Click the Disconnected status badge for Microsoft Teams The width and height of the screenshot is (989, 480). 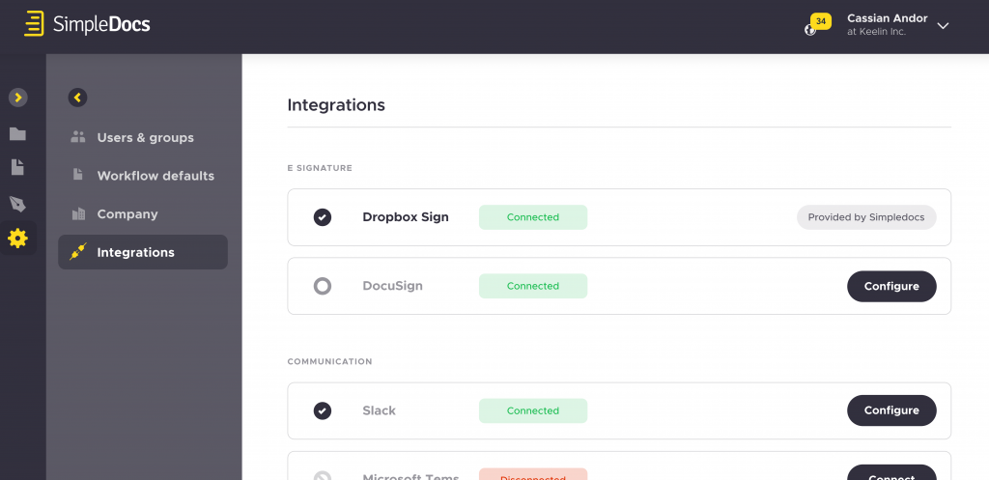[x=533, y=474]
